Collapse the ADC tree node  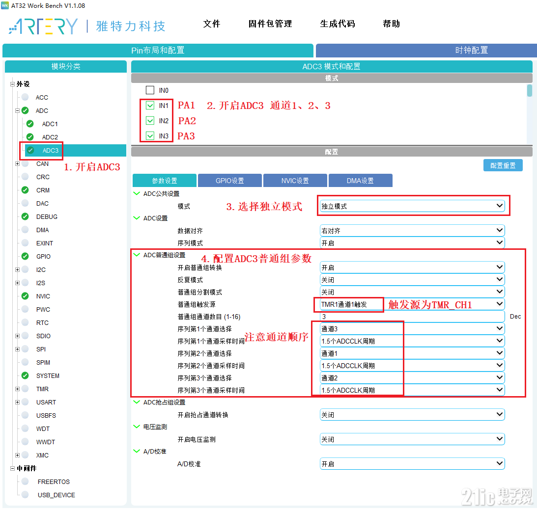point(18,110)
